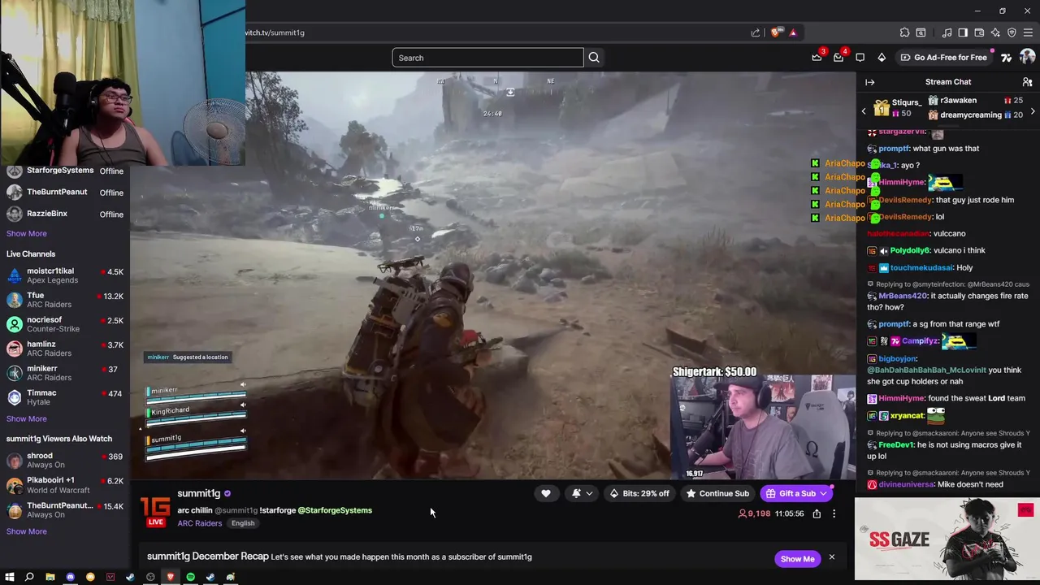Go to the next gift leaderboard page

coord(1033,111)
